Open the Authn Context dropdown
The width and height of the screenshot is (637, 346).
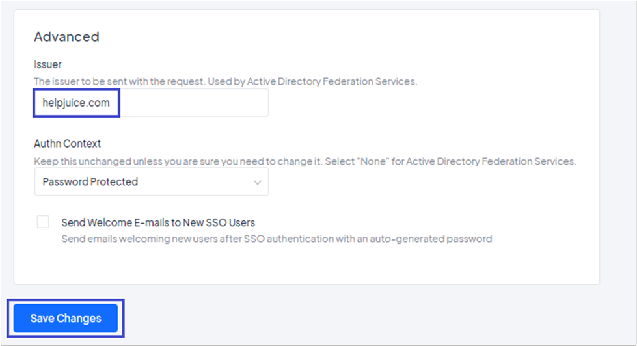[x=151, y=182]
